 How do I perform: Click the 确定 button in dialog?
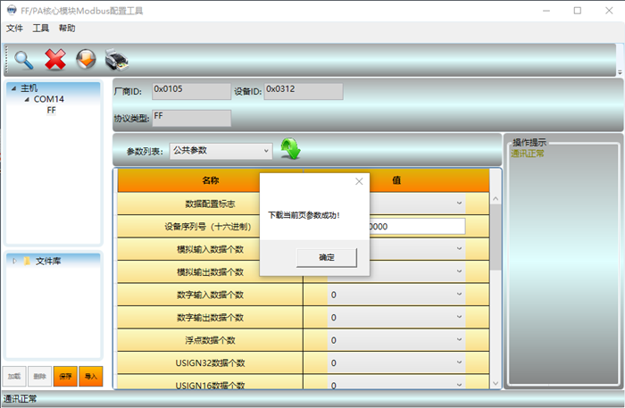pyautogui.click(x=327, y=257)
